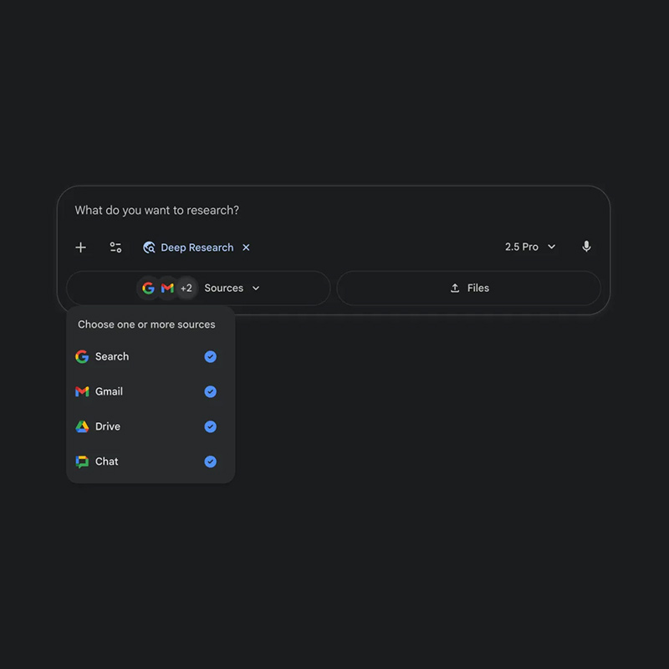Image resolution: width=669 pixels, height=669 pixels.
Task: Uncheck the Drive source checkmark
Action: pyautogui.click(x=211, y=426)
